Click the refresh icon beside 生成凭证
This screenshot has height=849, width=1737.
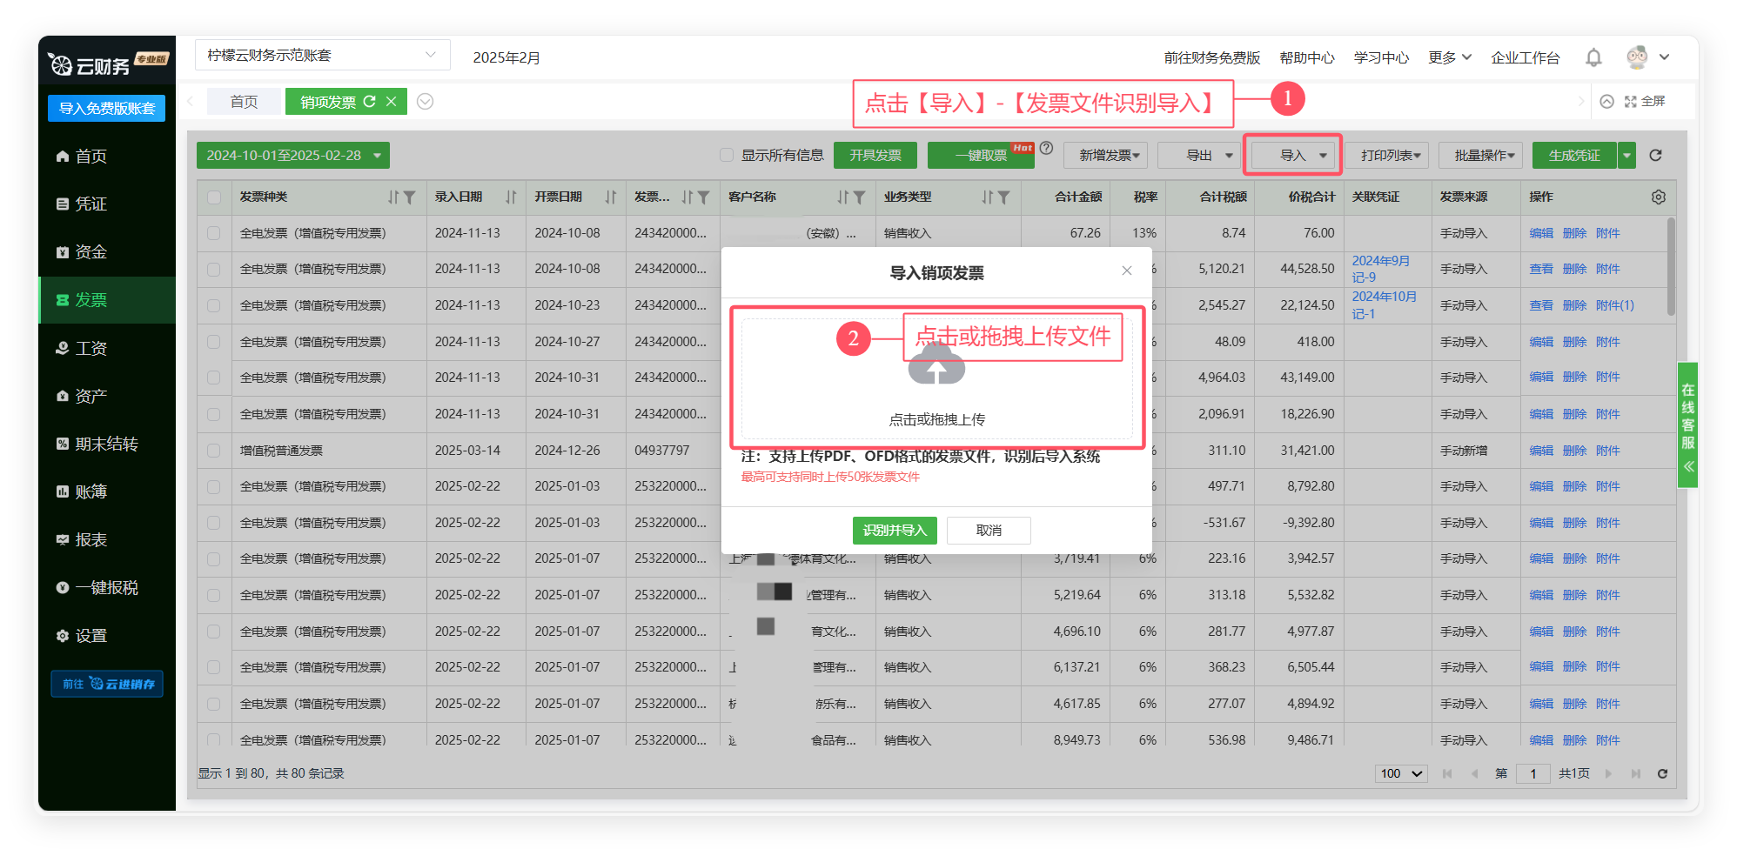[1655, 156]
